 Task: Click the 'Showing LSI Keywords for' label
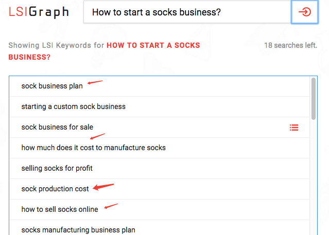[56, 45]
